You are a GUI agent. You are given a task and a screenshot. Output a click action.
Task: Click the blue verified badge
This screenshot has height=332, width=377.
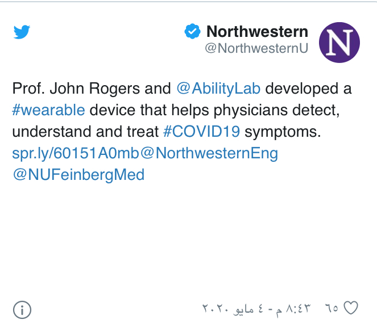tap(192, 32)
